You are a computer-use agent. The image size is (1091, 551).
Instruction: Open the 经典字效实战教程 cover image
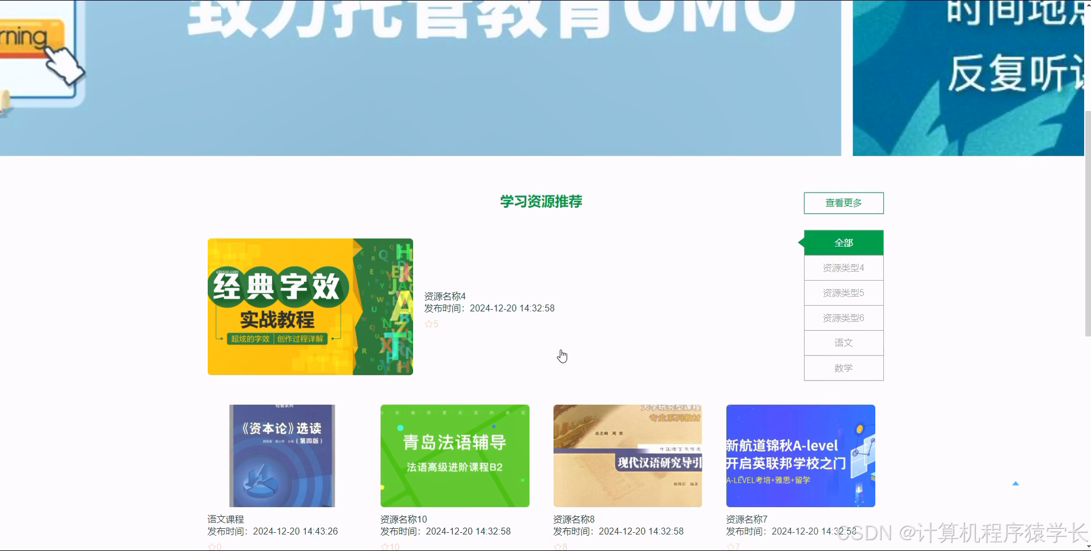309,306
